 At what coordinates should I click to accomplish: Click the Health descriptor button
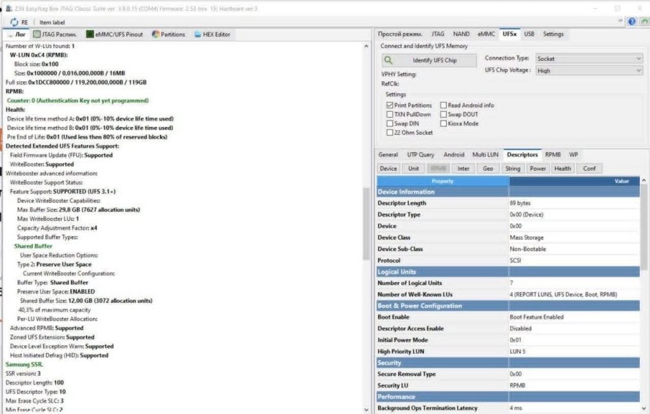pos(562,168)
